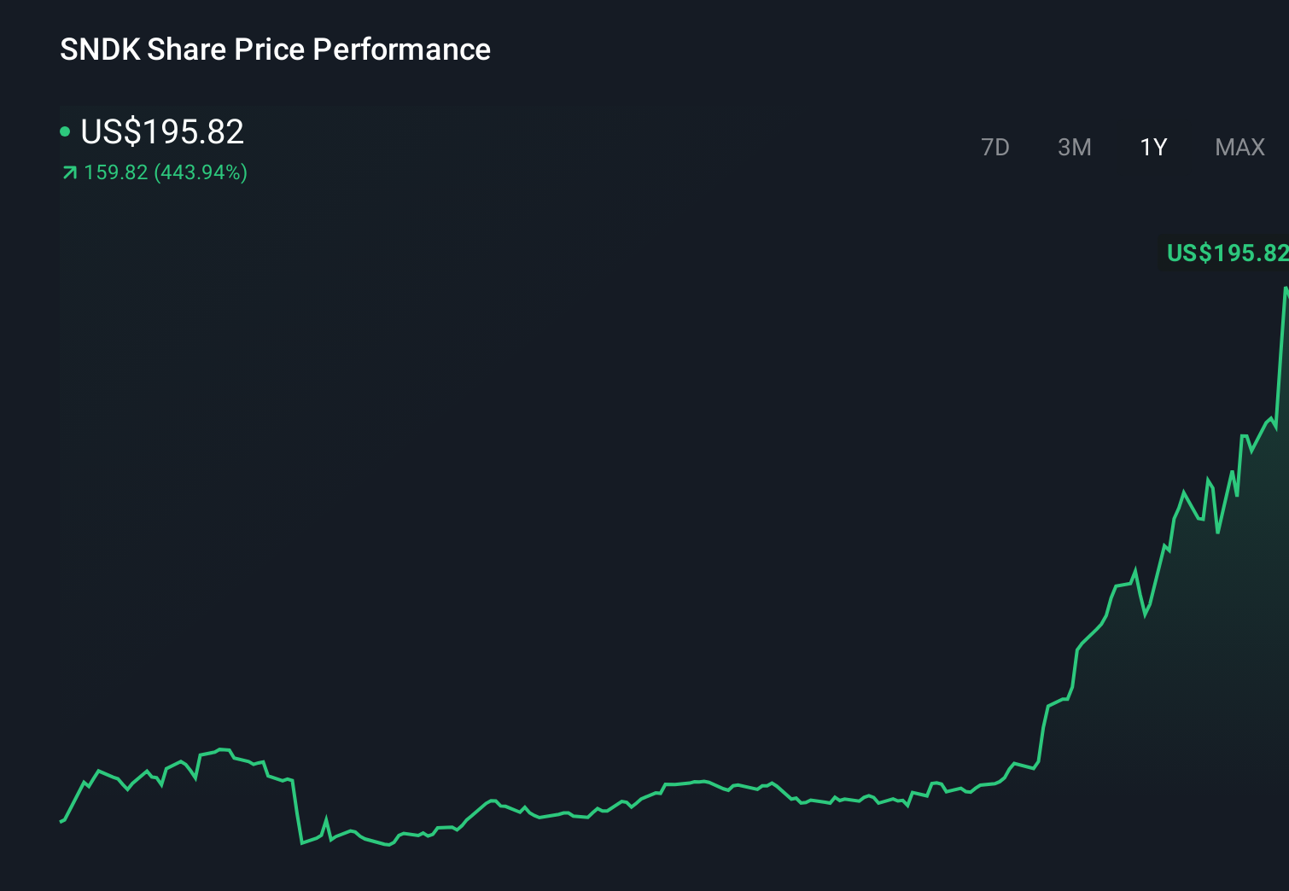
Task: Click the US$195.82 current price label
Action: (162, 131)
